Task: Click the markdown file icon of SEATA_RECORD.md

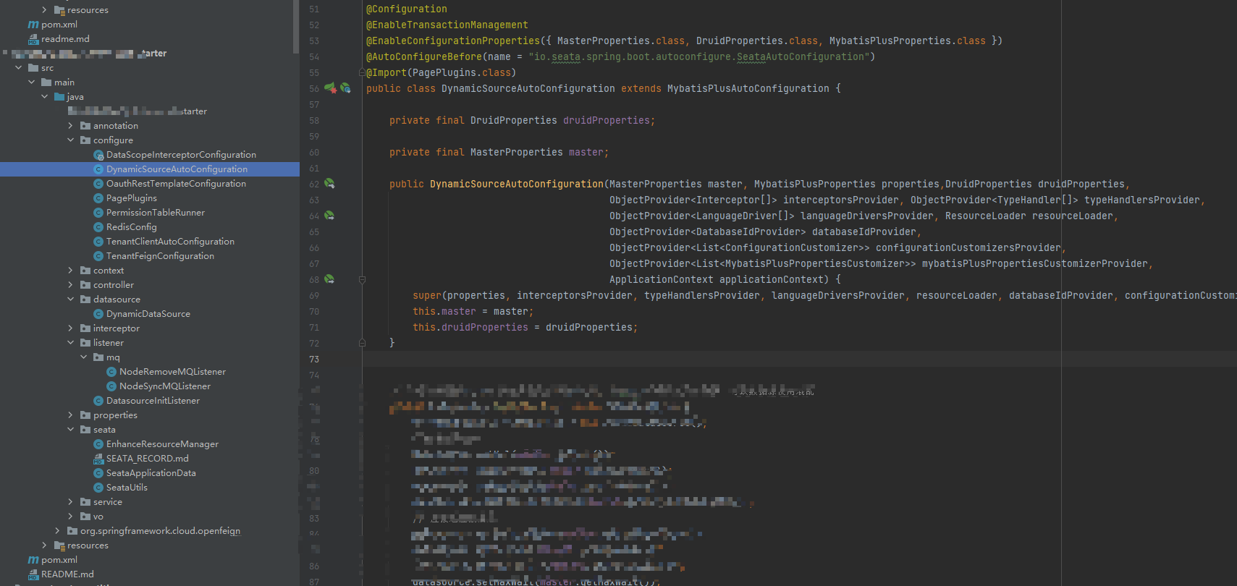Action: pyautogui.click(x=98, y=459)
